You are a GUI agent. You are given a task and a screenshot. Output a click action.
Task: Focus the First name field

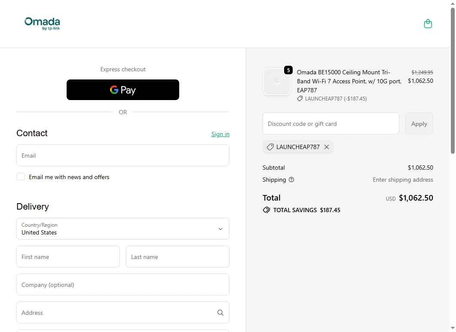(x=68, y=257)
